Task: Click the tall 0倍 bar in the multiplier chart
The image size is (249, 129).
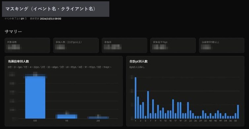Action: (x=35, y=97)
